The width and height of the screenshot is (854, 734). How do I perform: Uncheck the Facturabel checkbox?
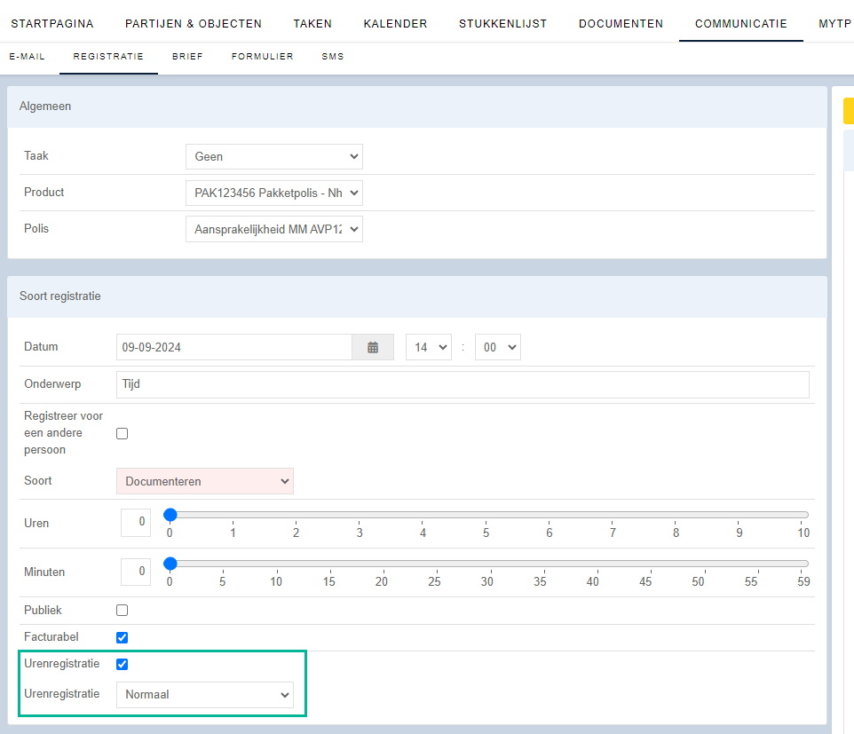123,637
